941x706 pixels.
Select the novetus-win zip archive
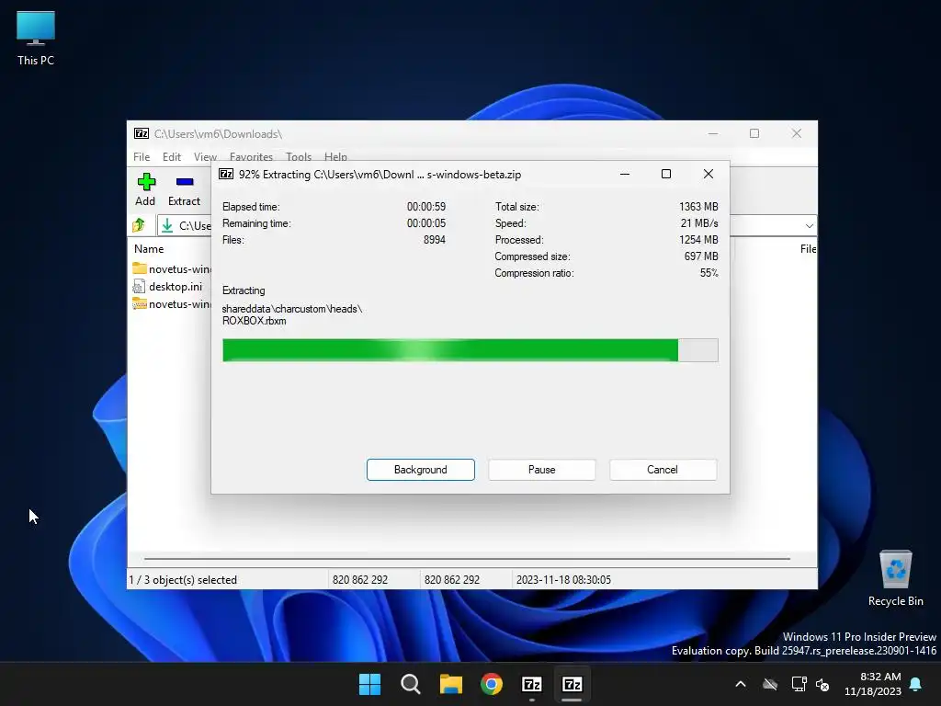tap(172, 303)
